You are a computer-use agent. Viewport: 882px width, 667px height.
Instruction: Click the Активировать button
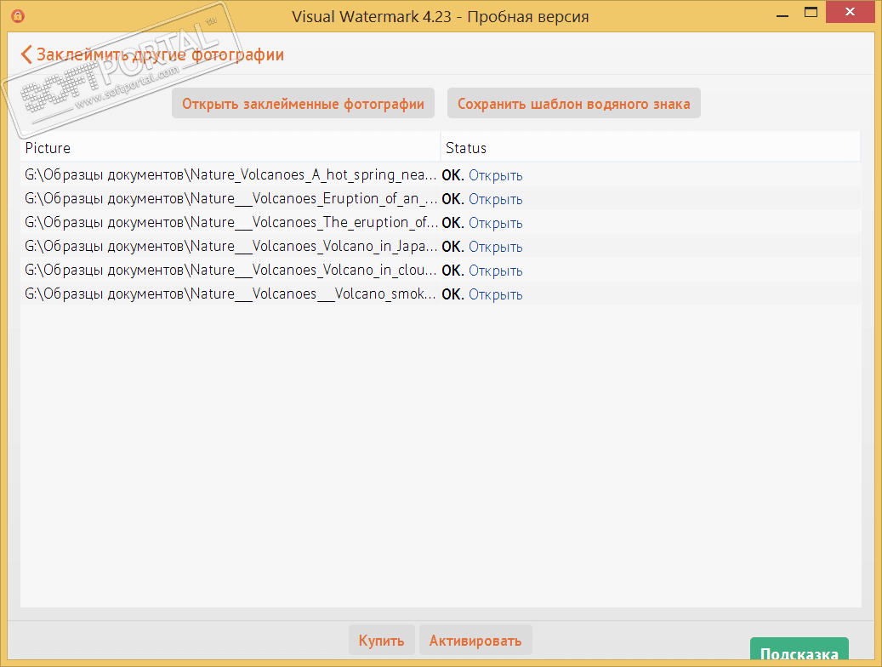coord(475,640)
